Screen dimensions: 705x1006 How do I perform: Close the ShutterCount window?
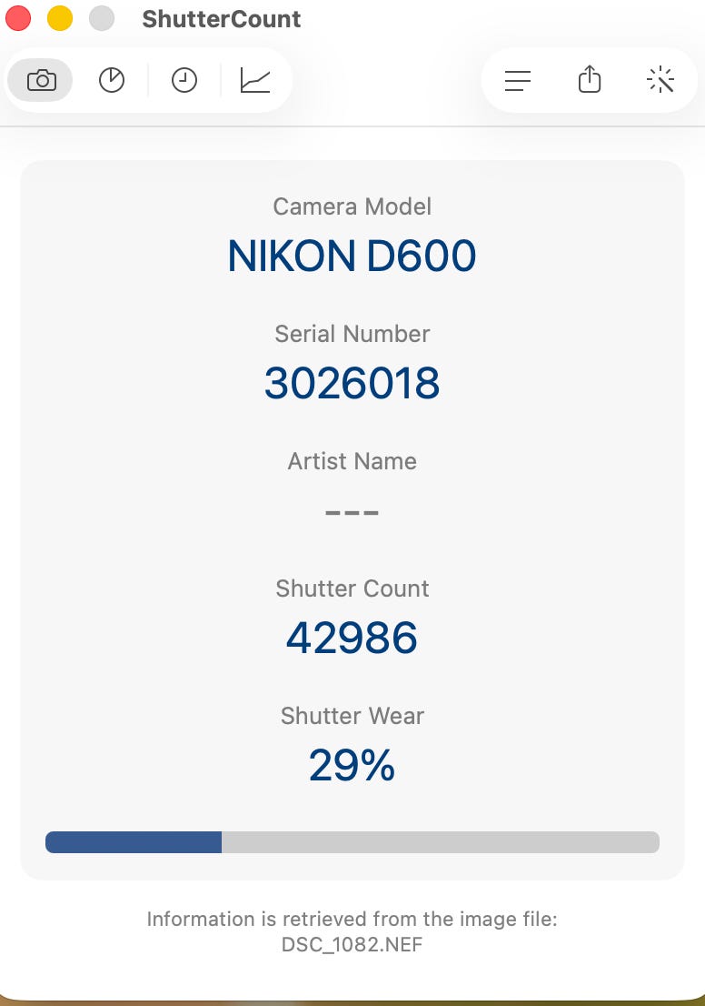pos(18,18)
